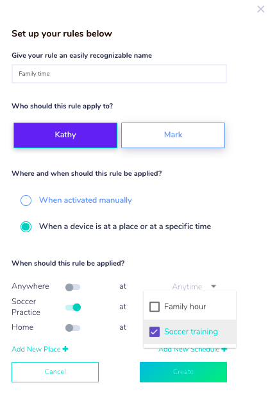
Task: Click the Create button
Action: [x=183, y=372]
